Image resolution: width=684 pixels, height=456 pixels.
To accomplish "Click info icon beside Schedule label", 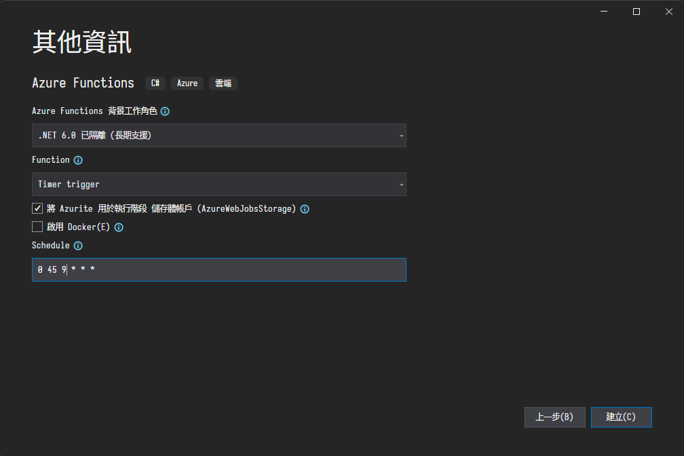I will (78, 246).
